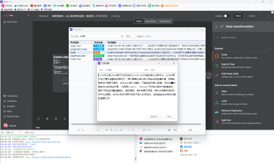Click the canvas zoom-out icon

point(56,119)
